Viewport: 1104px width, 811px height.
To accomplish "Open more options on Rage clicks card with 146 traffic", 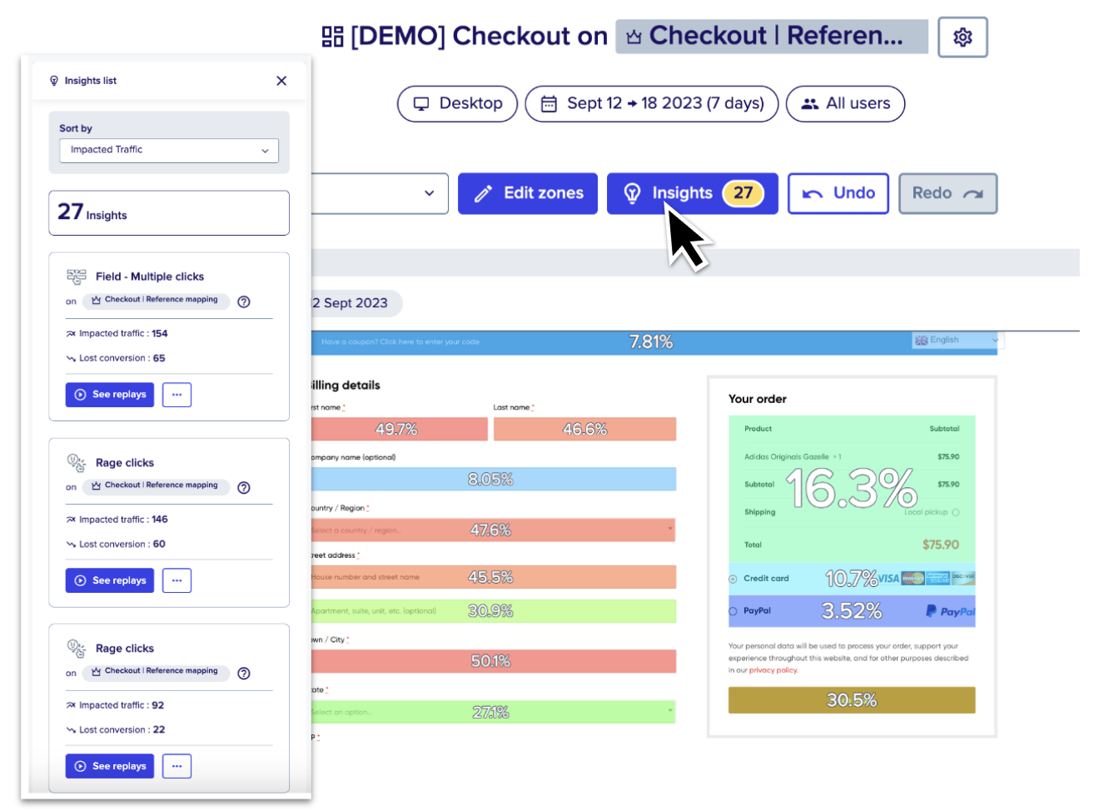I will pos(177,580).
